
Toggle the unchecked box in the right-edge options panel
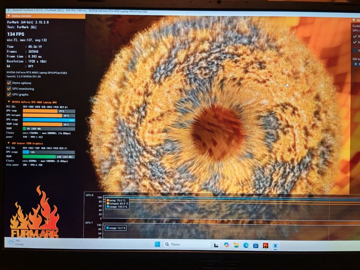pyautogui.click(x=355, y=50)
